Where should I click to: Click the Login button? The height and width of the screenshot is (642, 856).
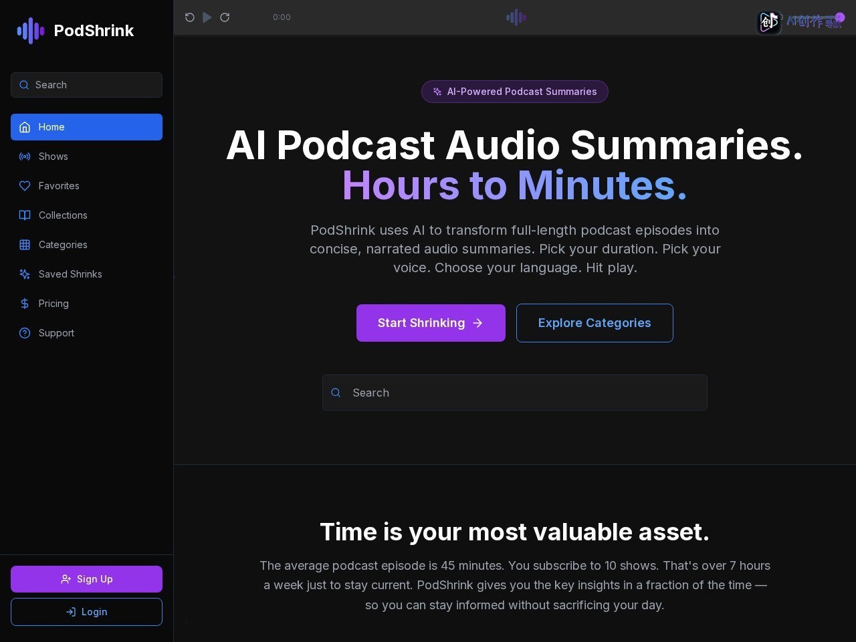[x=86, y=612]
